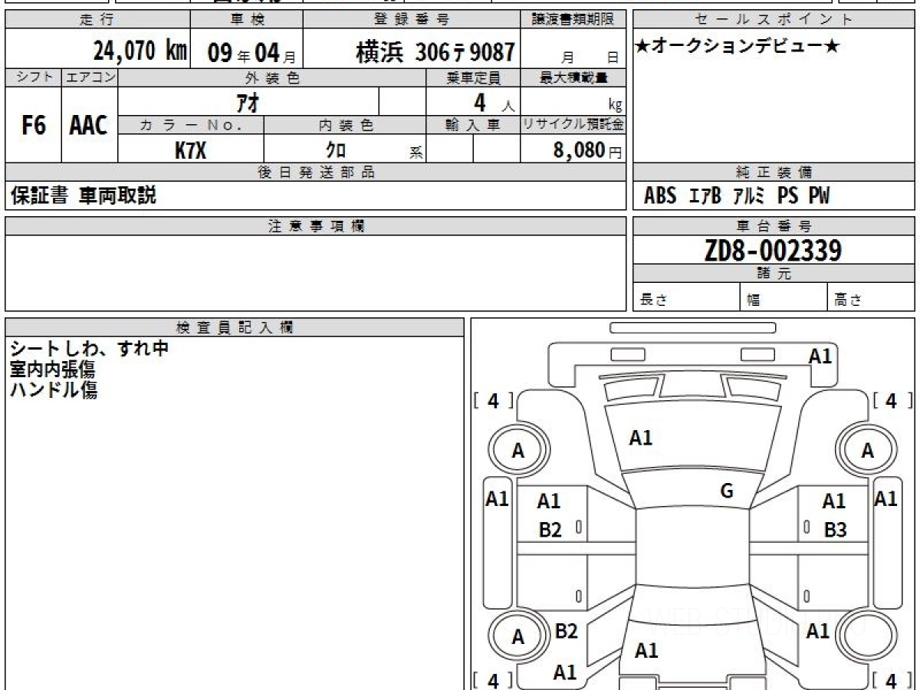The image size is (920, 690).
Task: Click the 走行 header label
Action: pyautogui.click(x=96, y=20)
